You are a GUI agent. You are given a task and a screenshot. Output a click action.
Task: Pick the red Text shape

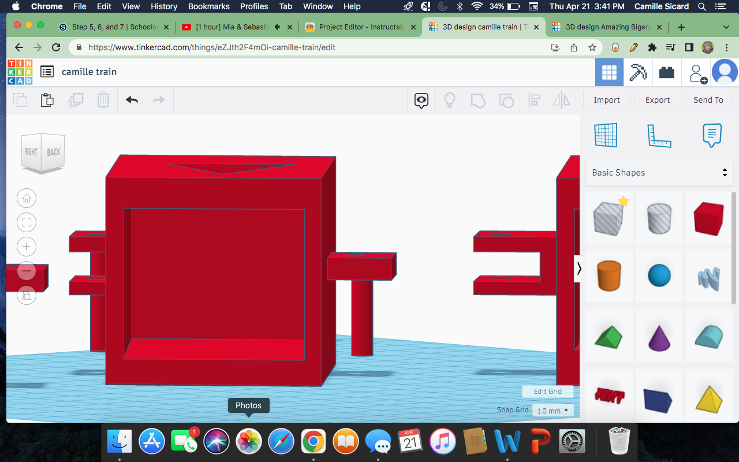coord(609,396)
